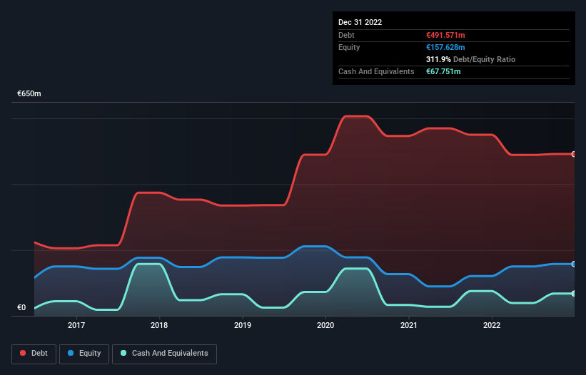Toggle the Debt series legend button
The height and width of the screenshot is (375, 586).
click(x=34, y=354)
